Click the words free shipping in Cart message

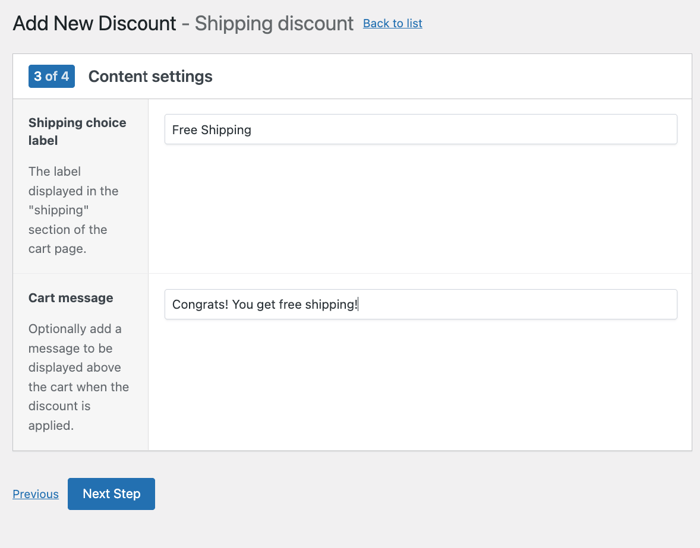318,305
